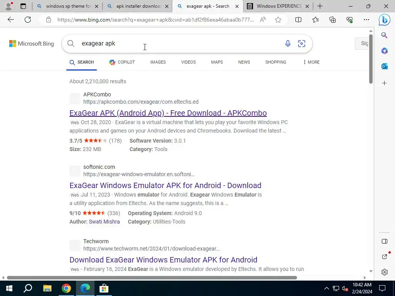The width and height of the screenshot is (395, 296).
Task: Select the MAPS search category
Action: pyautogui.click(x=217, y=62)
